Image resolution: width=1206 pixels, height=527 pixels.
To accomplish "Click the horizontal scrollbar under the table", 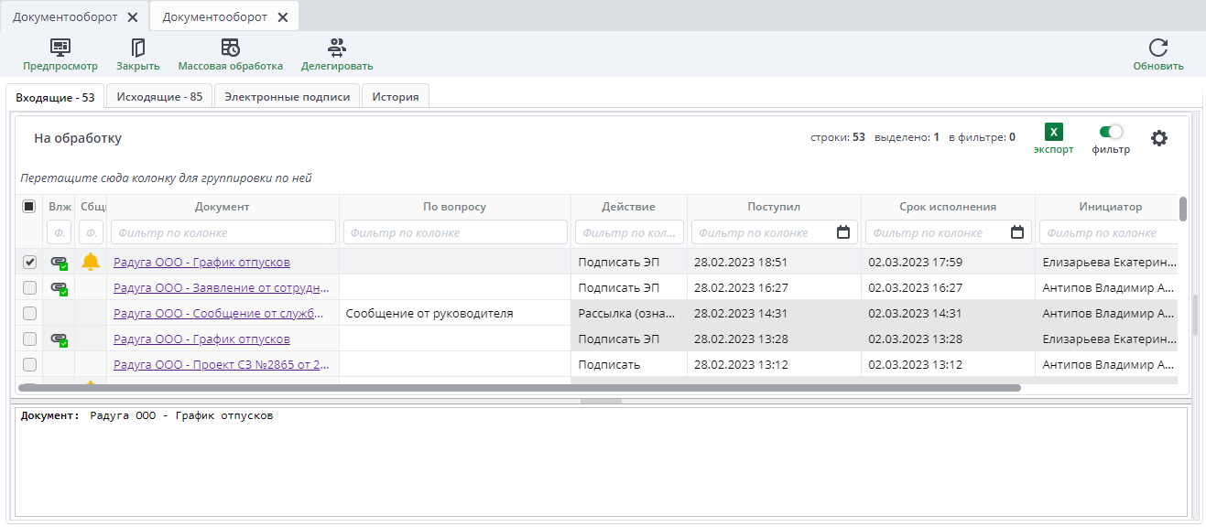I will coord(519,388).
